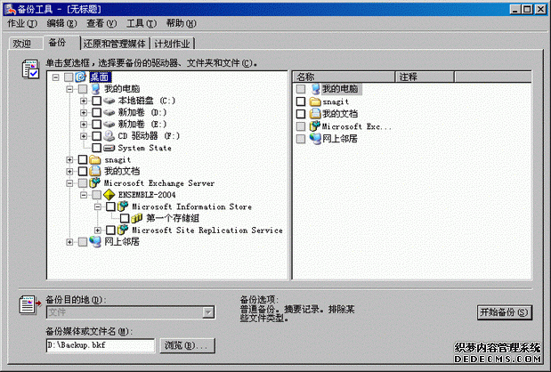Click 网上邻居 icon in right list pane
The width and height of the screenshot is (551, 372).
315,139
